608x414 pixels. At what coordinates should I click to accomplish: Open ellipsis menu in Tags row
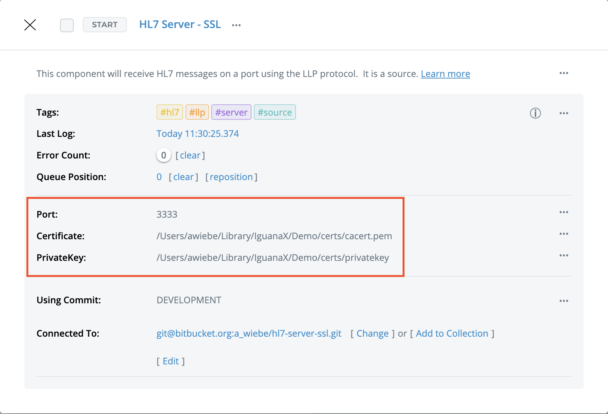click(x=564, y=113)
